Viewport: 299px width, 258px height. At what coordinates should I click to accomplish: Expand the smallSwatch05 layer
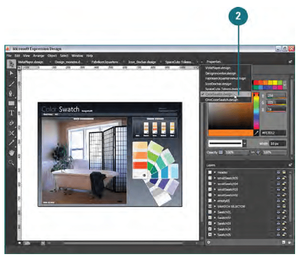[x=215, y=178]
